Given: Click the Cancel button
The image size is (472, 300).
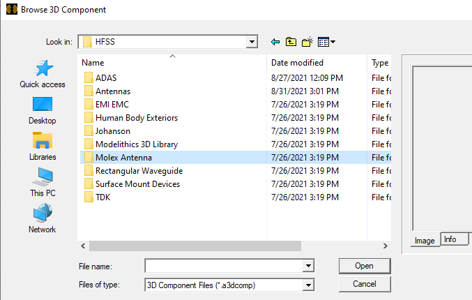Looking at the screenshot, I should click(365, 284).
